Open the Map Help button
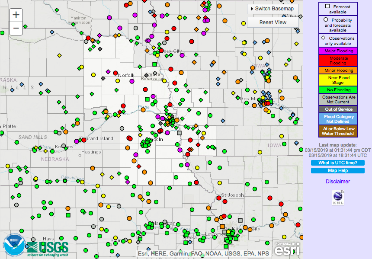The width and height of the screenshot is (372, 259). 338,170
